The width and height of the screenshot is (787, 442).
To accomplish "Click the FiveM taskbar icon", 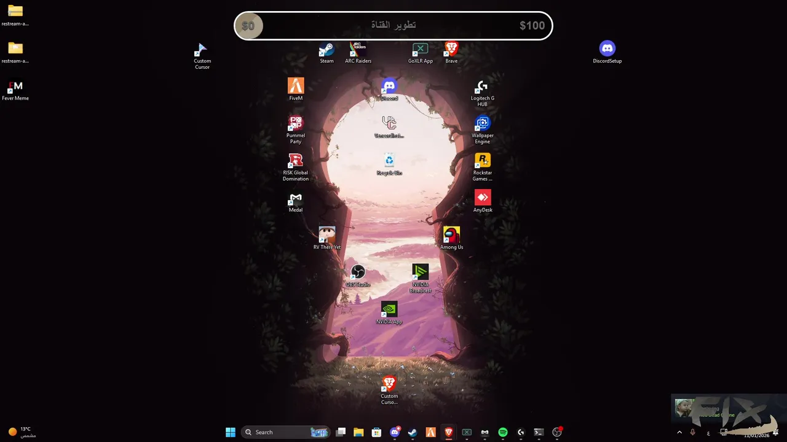I will pyautogui.click(x=431, y=432).
